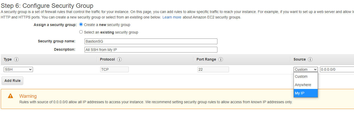
Task: Click the 'Step 6: Configure Security Group' heading
Action: point(47,5)
